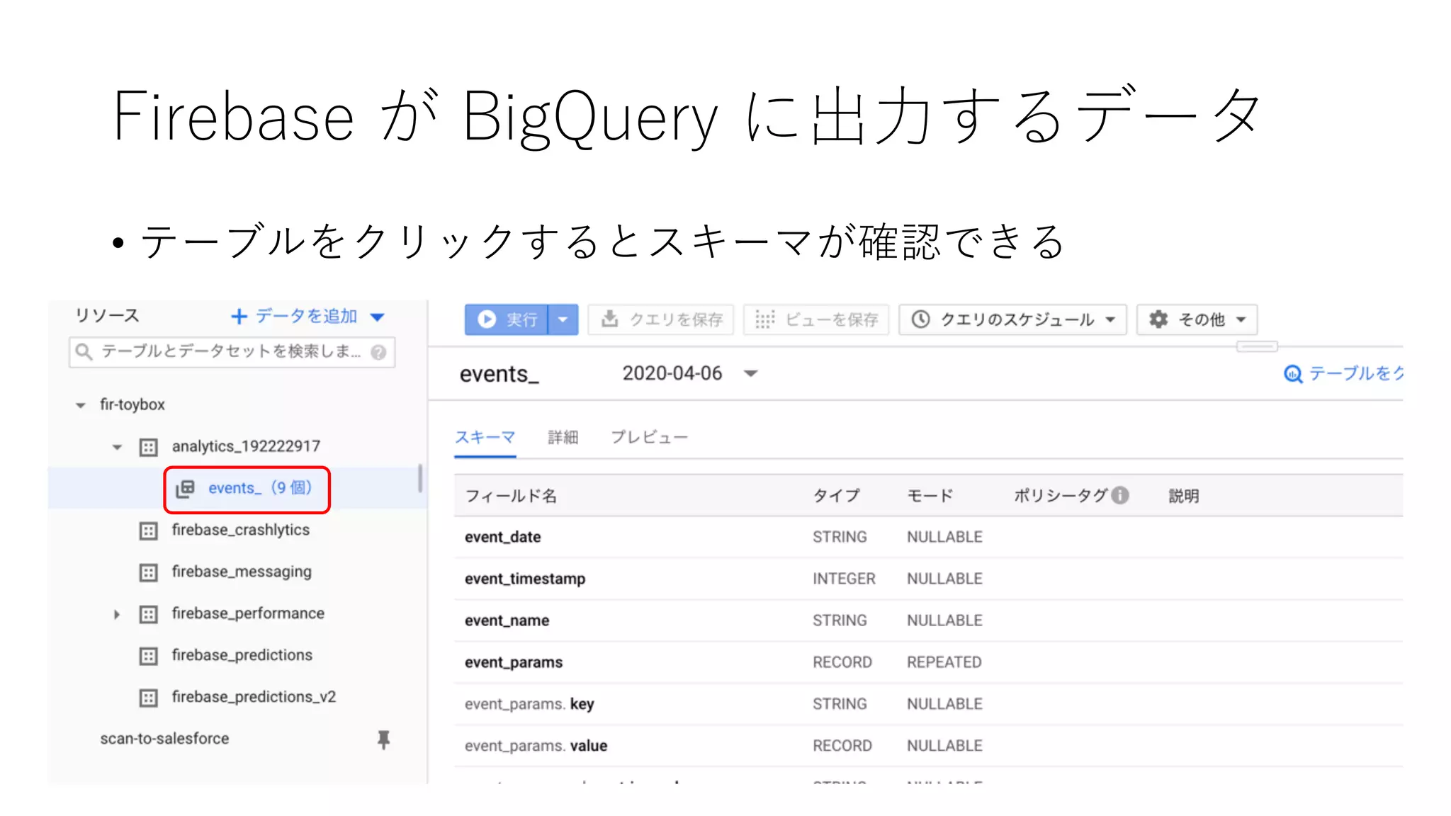Click the events_ sharded table icon

coord(185,489)
